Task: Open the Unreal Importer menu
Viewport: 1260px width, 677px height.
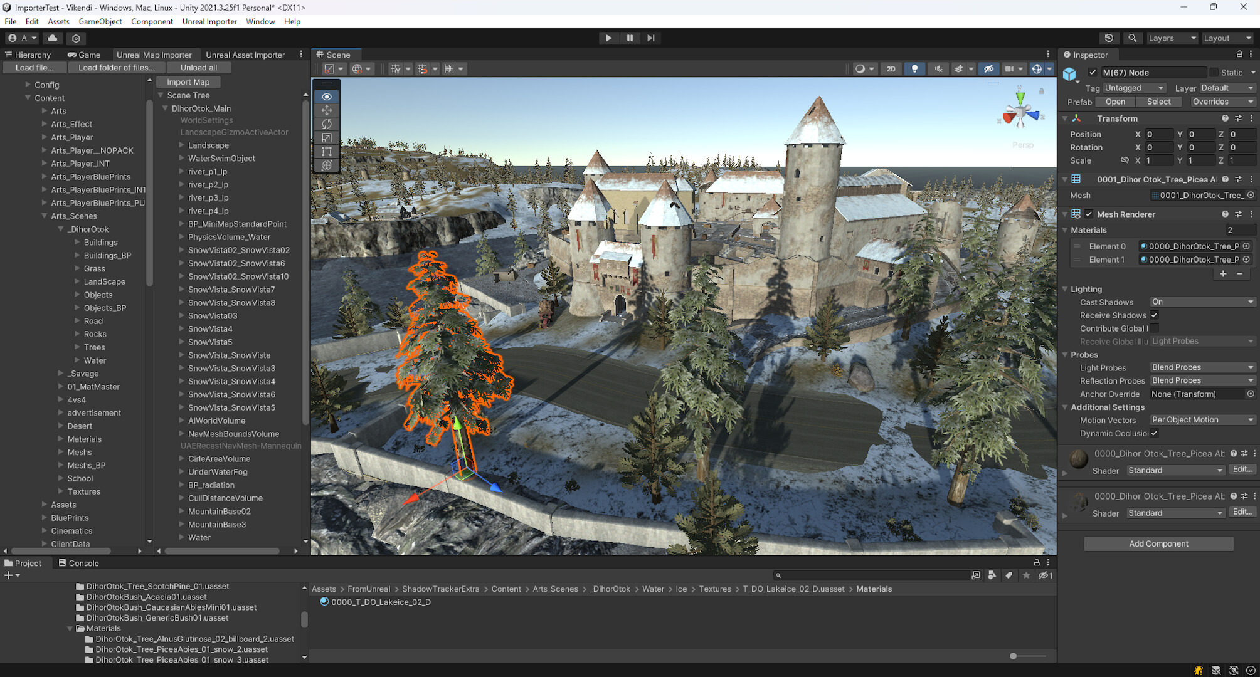Action: tap(209, 21)
